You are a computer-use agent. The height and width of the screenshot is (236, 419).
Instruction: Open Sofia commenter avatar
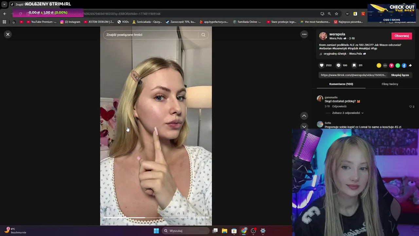coord(320,124)
